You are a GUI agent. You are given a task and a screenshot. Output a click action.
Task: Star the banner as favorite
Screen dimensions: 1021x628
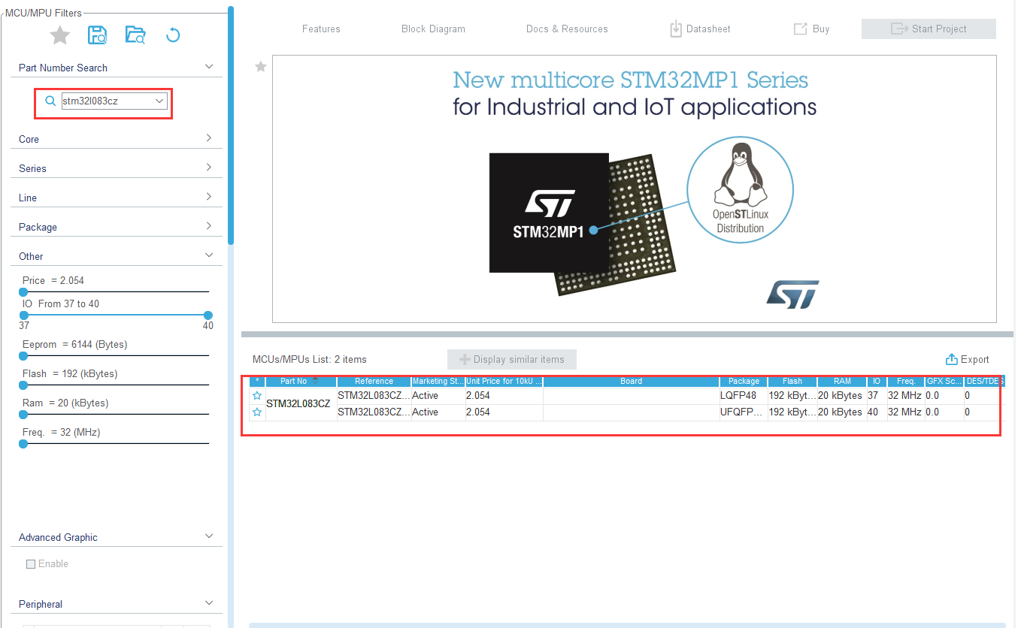click(261, 67)
